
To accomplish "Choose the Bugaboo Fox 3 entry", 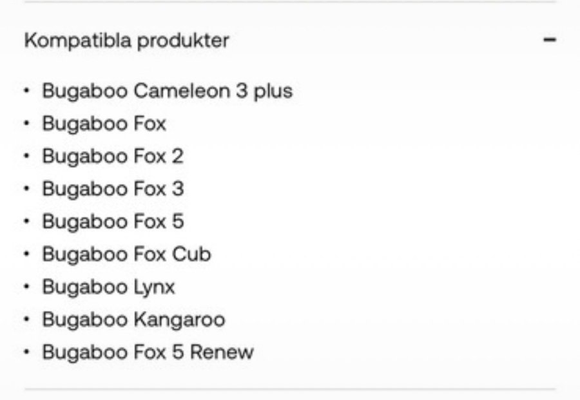I will [113, 189].
